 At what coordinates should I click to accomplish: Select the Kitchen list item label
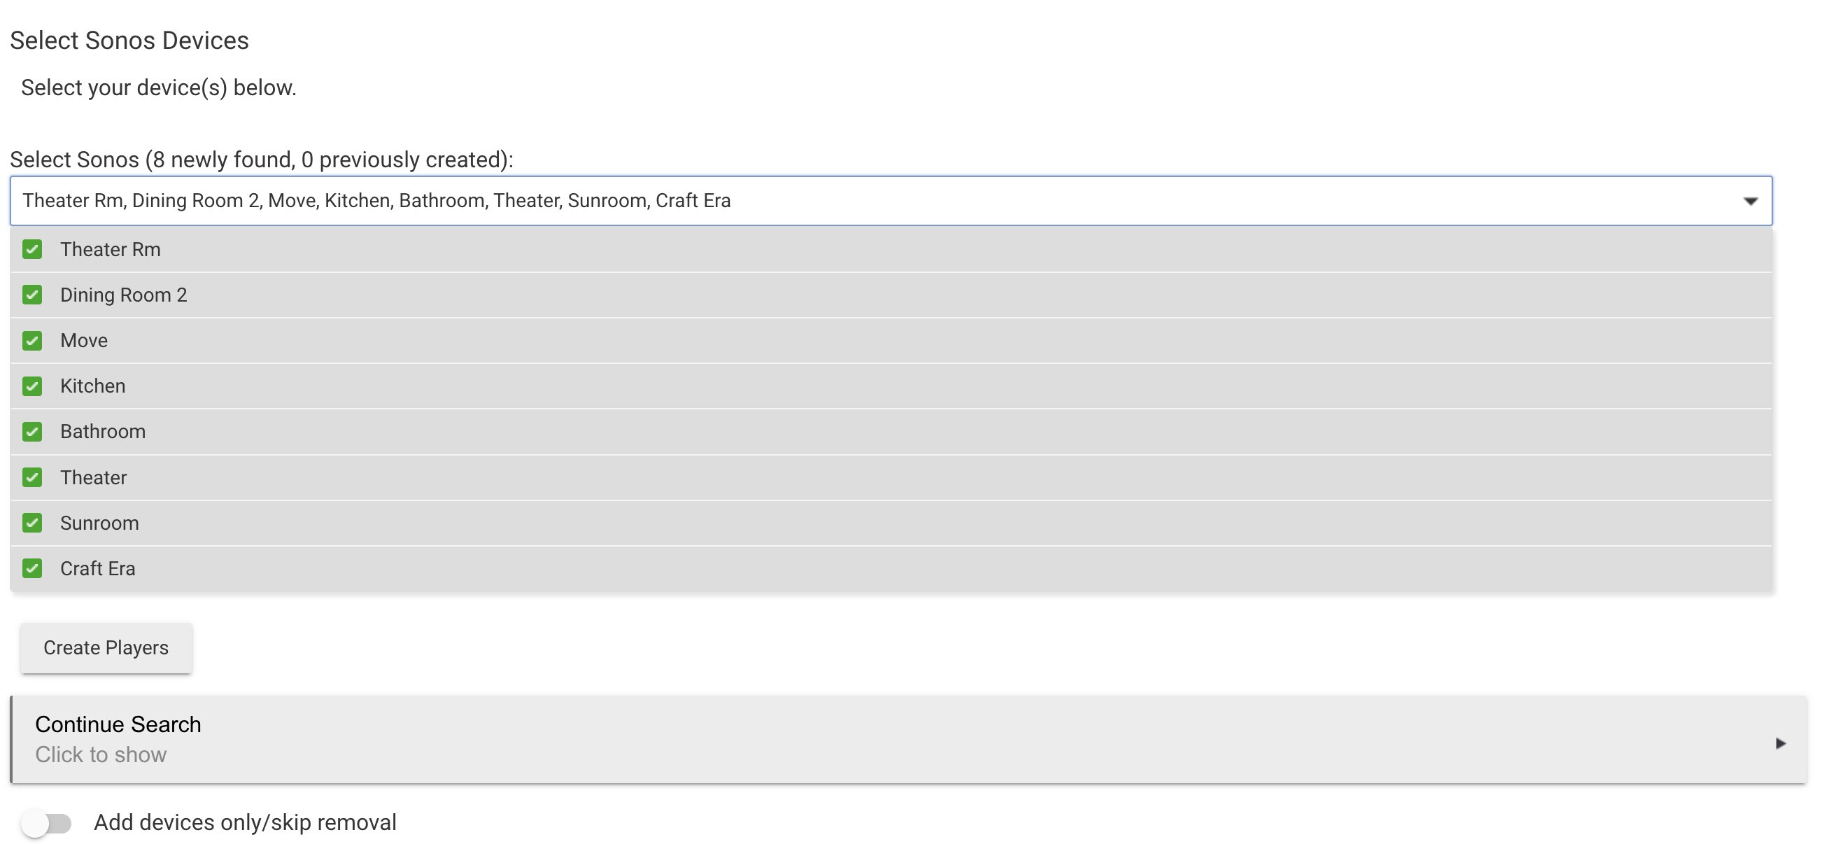93,386
